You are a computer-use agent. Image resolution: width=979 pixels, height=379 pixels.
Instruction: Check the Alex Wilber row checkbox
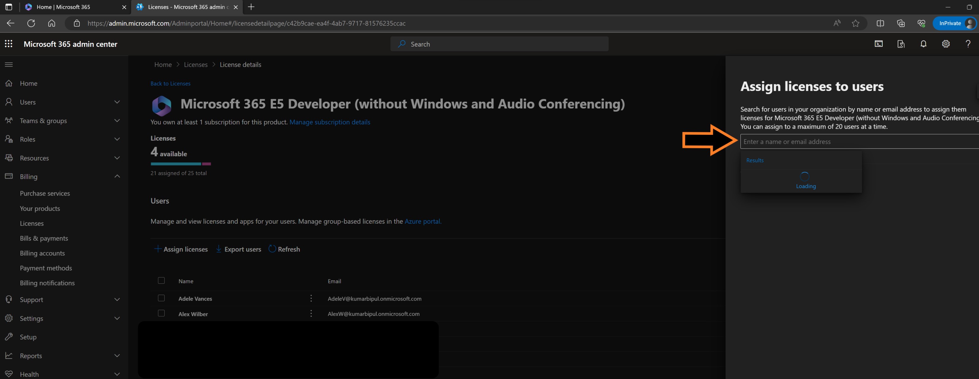(161, 313)
